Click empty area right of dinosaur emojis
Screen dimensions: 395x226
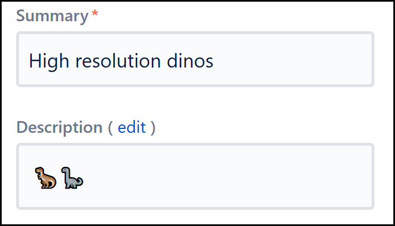(223, 177)
